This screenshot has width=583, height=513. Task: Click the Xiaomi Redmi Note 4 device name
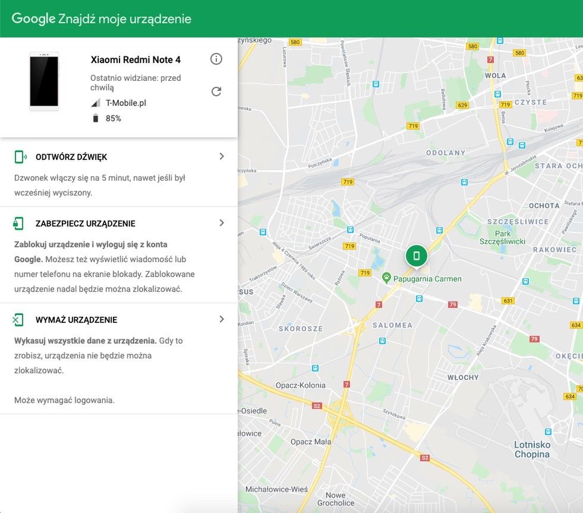[x=135, y=60]
